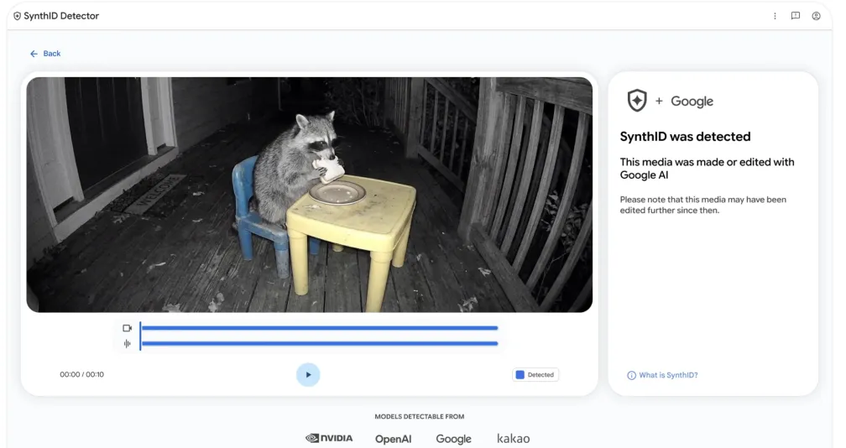Click the SynthID Detector shield logo icon
Screen dimensions: 846x448
[18, 16]
